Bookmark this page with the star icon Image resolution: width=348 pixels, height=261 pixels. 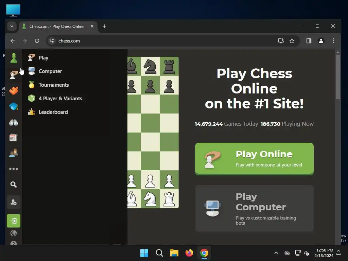coord(292,41)
